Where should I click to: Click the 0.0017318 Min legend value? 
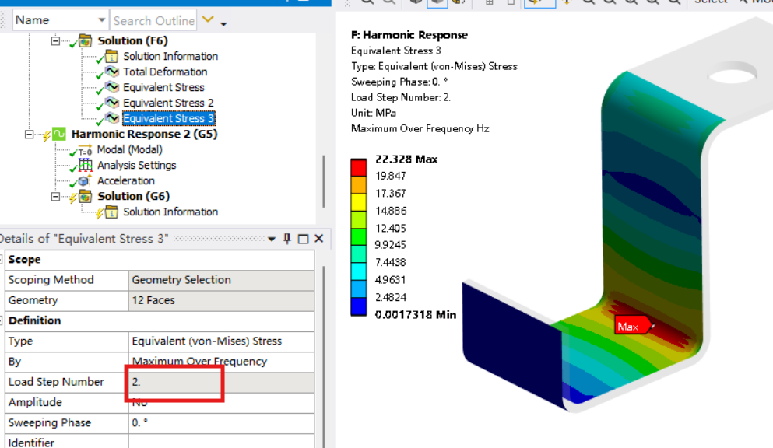[x=416, y=314]
